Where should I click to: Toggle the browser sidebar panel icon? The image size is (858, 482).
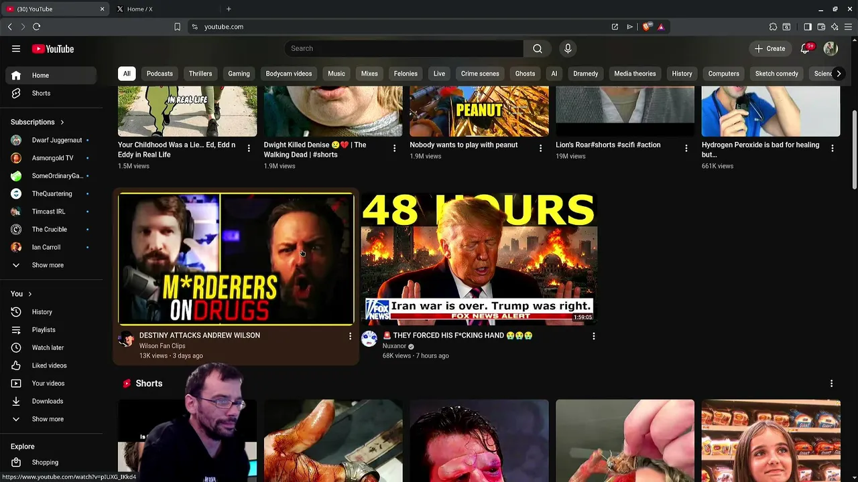click(808, 27)
